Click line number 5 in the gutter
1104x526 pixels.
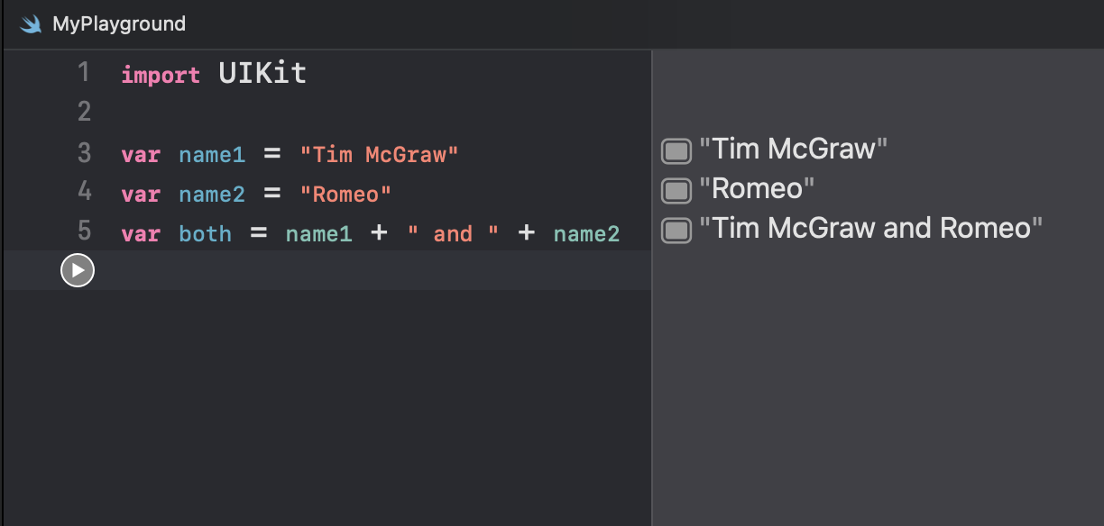84,231
